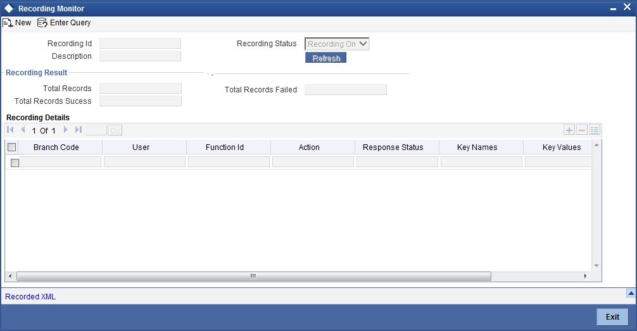Image resolution: width=637 pixels, height=331 pixels.
Task: Click the horizontal scrollbar thumb
Action: (253, 276)
